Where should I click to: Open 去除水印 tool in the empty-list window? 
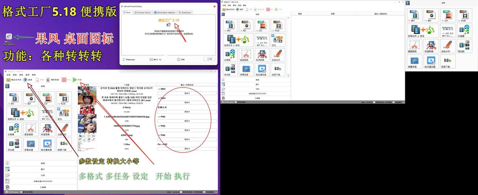[x=278, y=55]
